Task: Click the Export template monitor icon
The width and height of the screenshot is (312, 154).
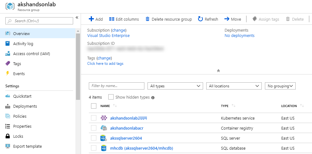Action: point(8,146)
